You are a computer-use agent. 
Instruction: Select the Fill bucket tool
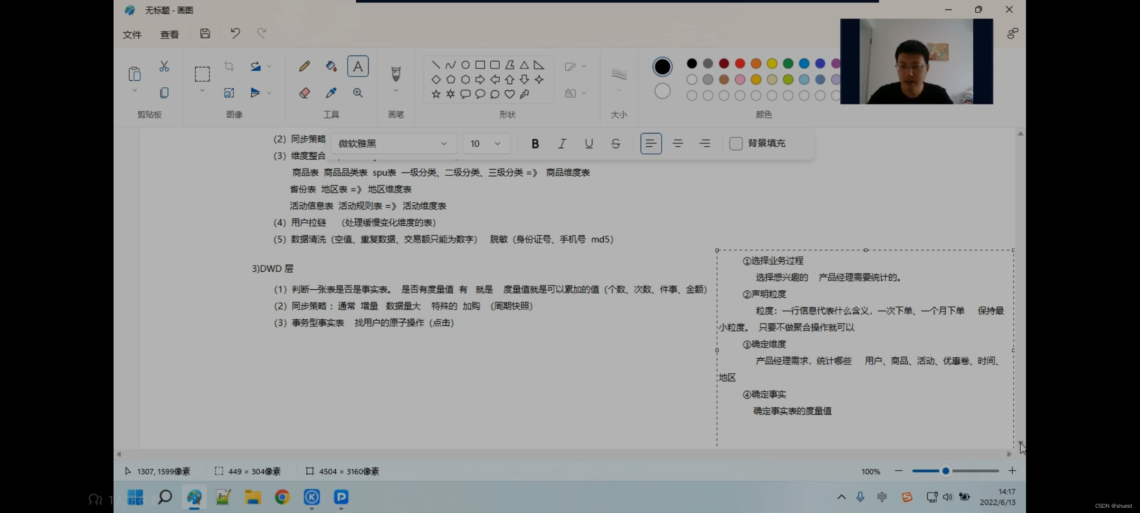pos(331,66)
